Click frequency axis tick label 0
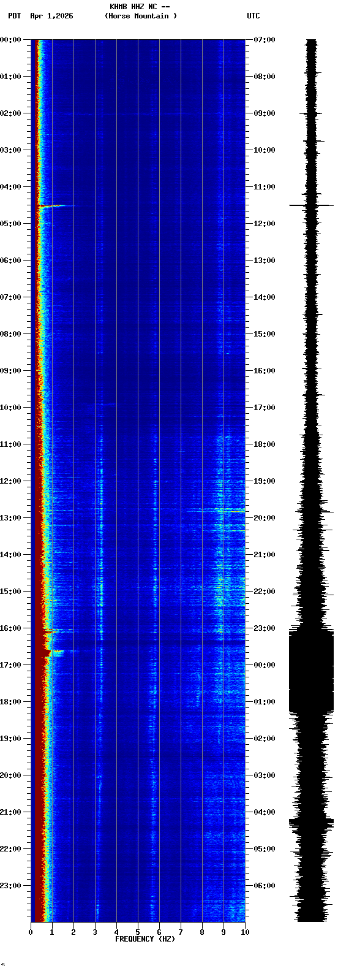 [x=31, y=932]
